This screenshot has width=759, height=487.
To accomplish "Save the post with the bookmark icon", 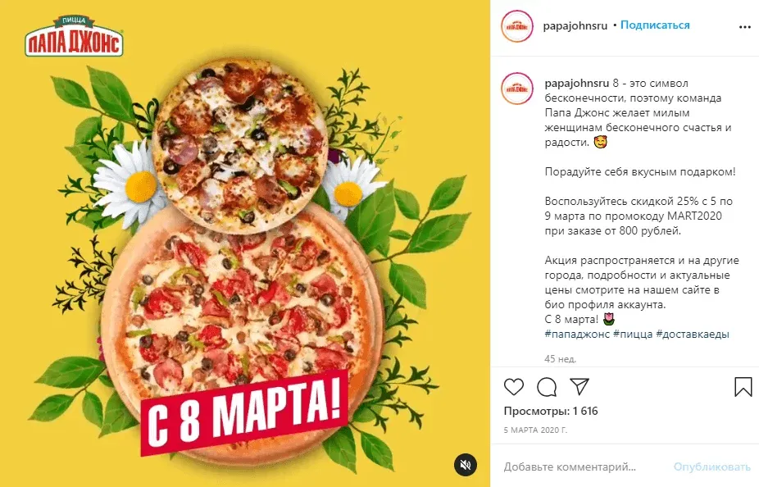I will (743, 387).
